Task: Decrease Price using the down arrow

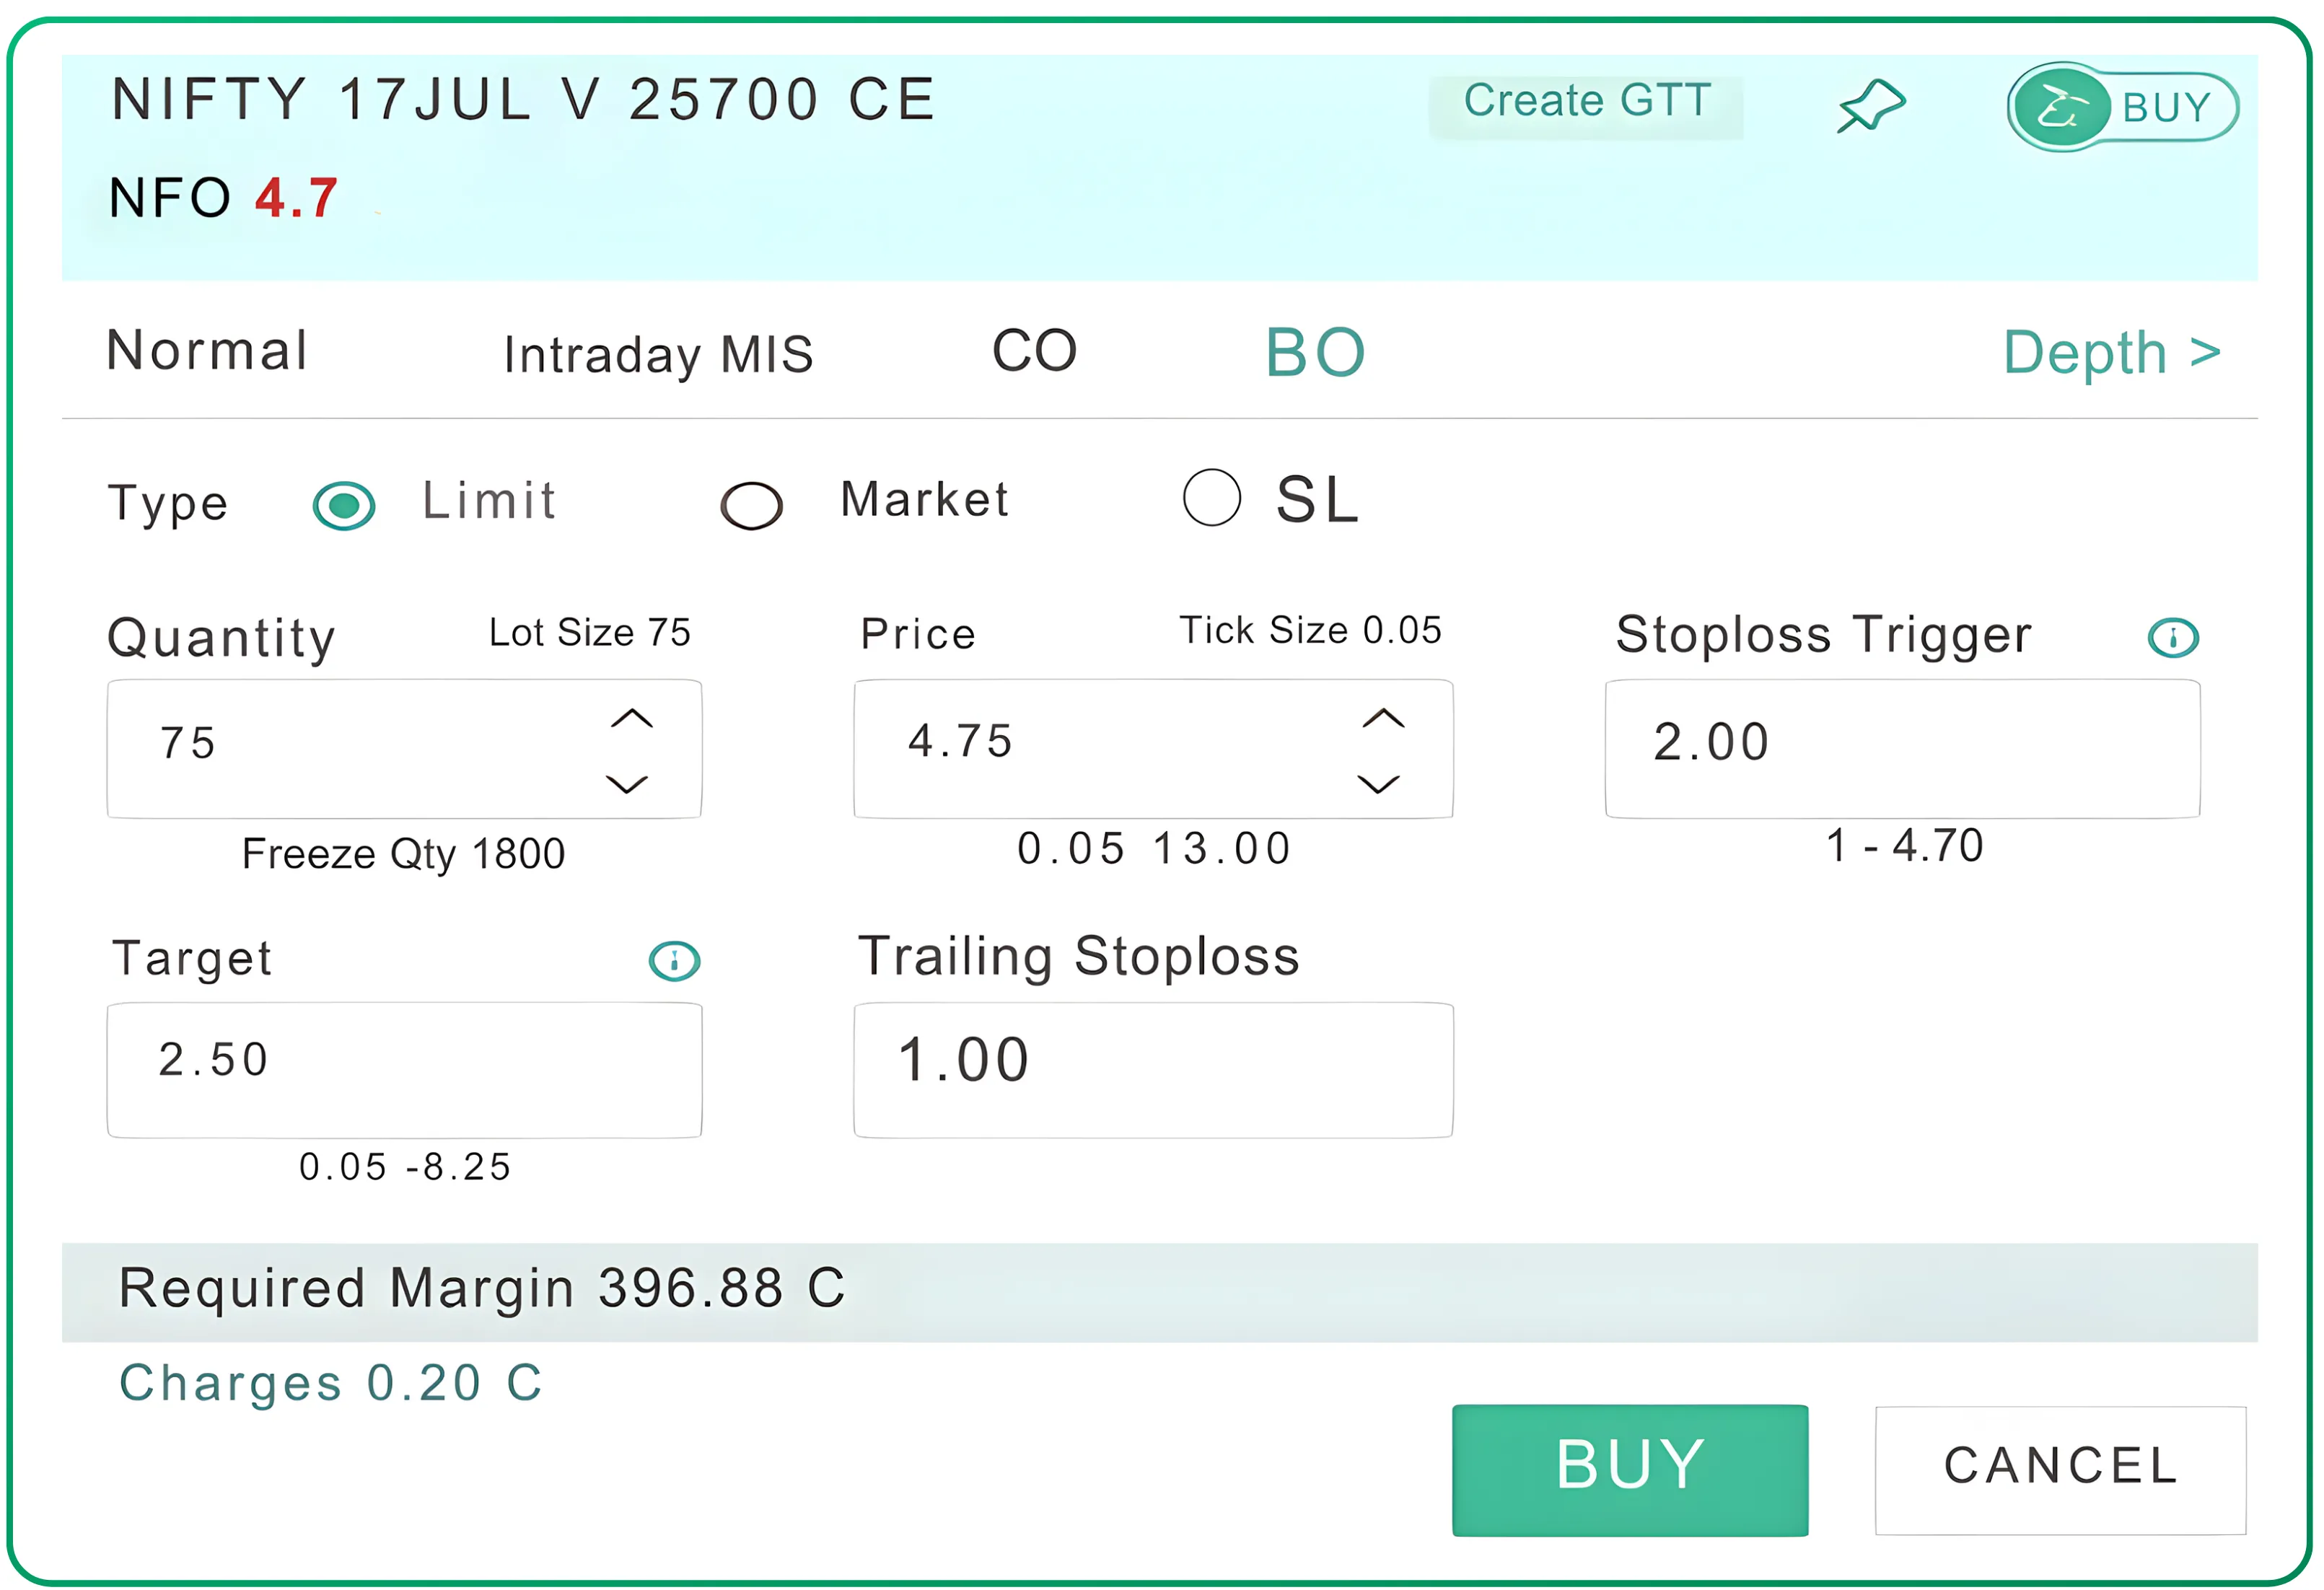Action: tap(1380, 786)
